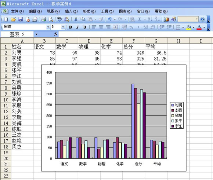
Task: Click the Help question mark icon
Action: pyautogui.click(x=202, y=19)
